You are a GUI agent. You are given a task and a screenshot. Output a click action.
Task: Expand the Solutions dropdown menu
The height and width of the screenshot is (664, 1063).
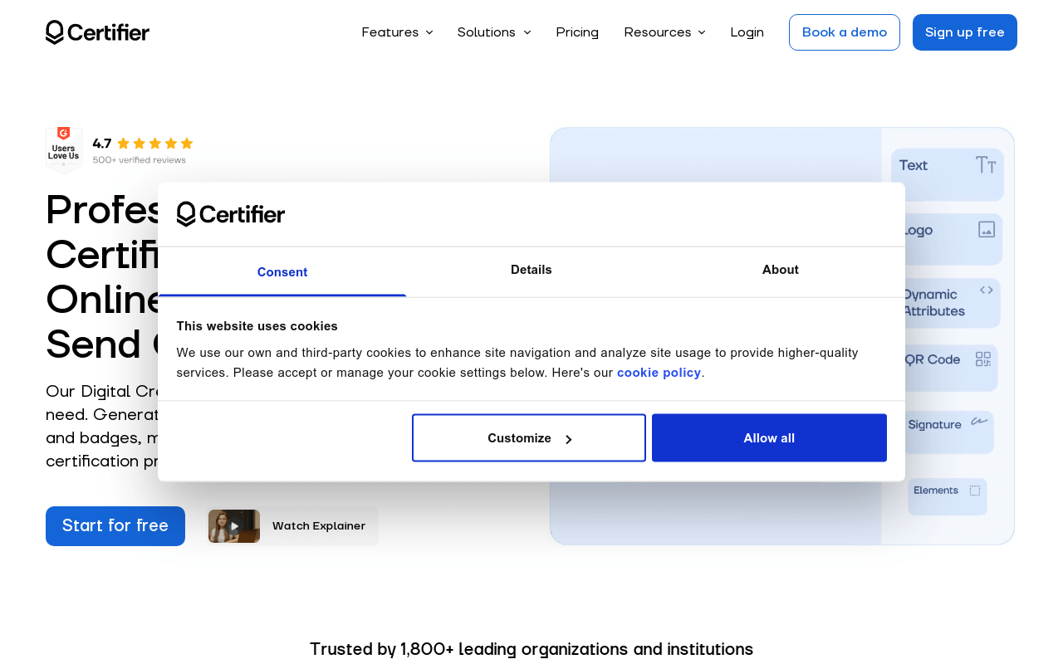click(x=494, y=32)
